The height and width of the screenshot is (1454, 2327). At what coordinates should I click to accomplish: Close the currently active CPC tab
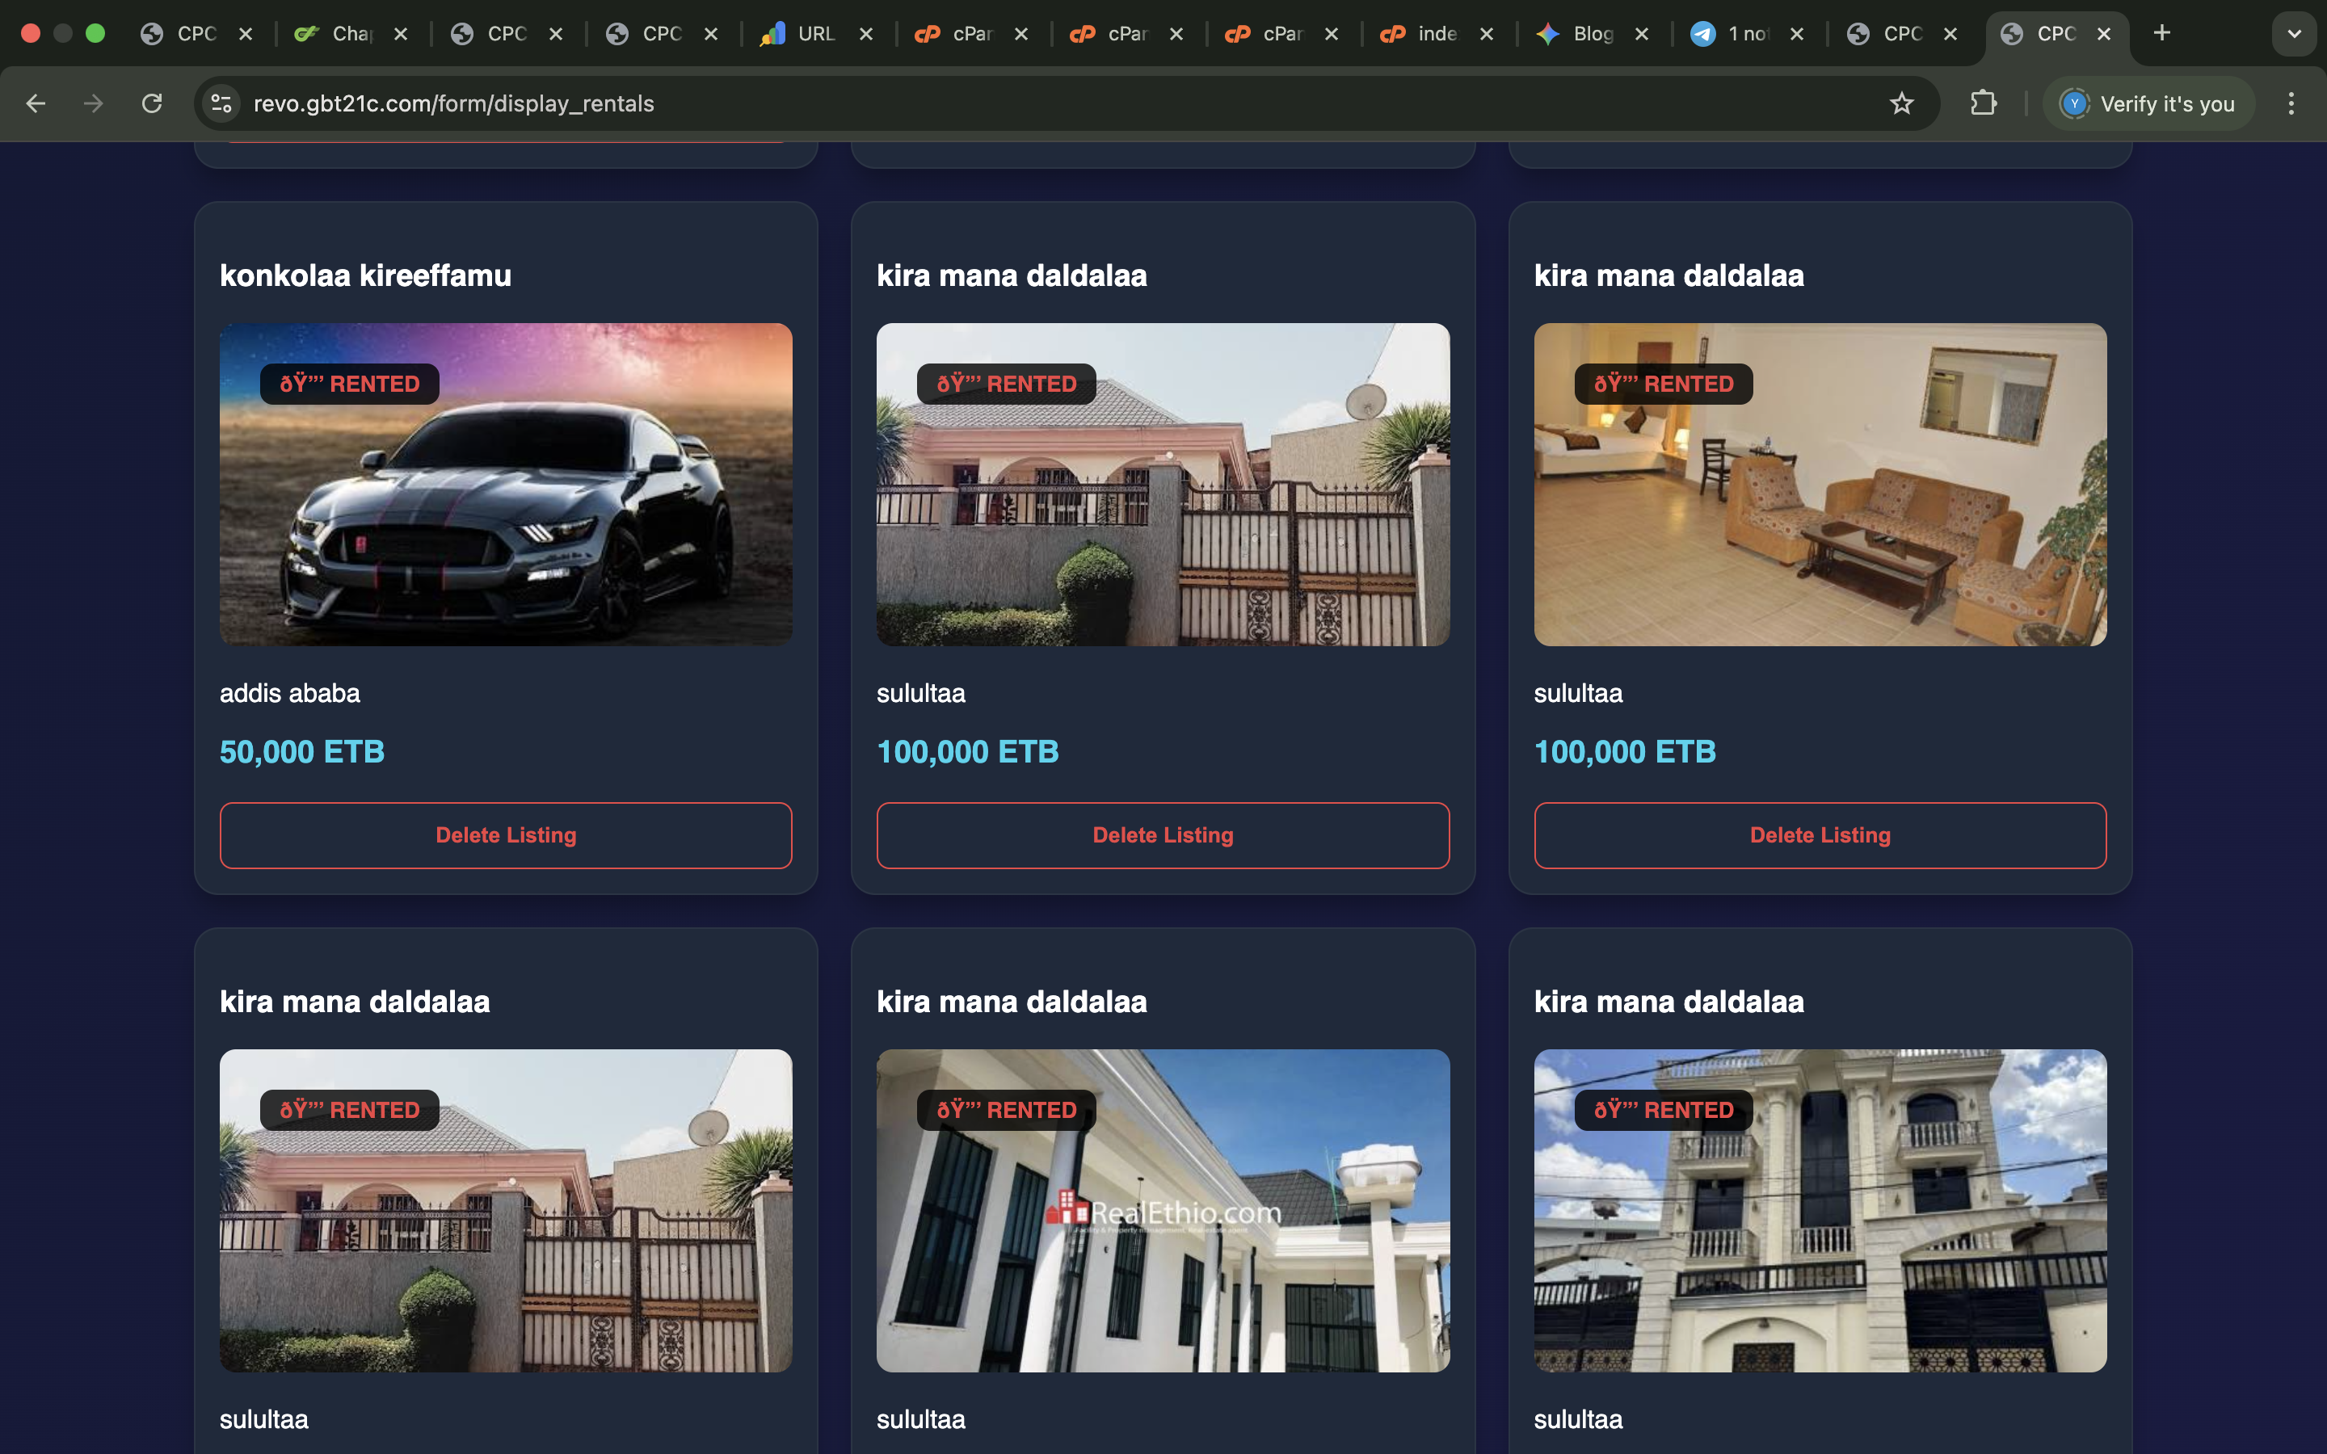click(2104, 34)
